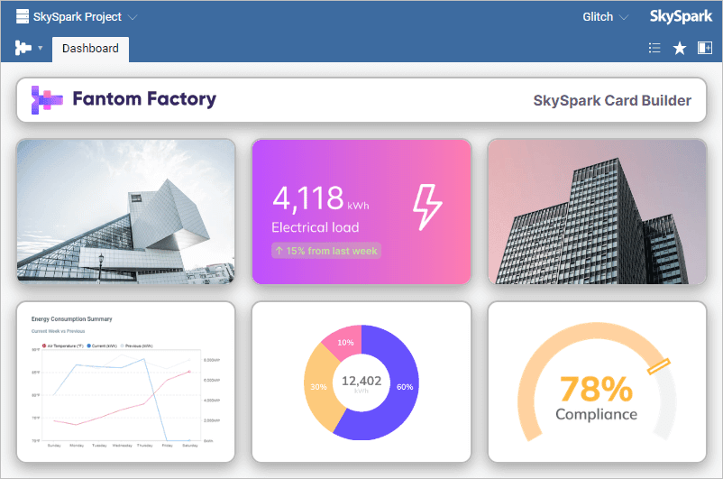The height and width of the screenshot is (479, 723).
Task: Click the Fantom Factory logo icon
Action: tap(47, 99)
